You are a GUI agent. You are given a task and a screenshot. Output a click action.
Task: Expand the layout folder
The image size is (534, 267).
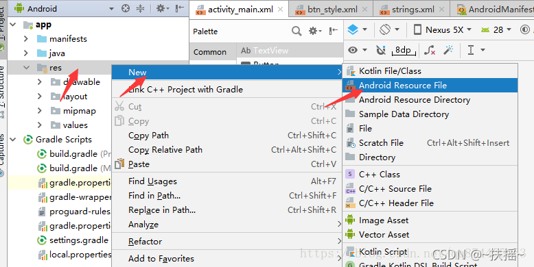tap(40, 97)
